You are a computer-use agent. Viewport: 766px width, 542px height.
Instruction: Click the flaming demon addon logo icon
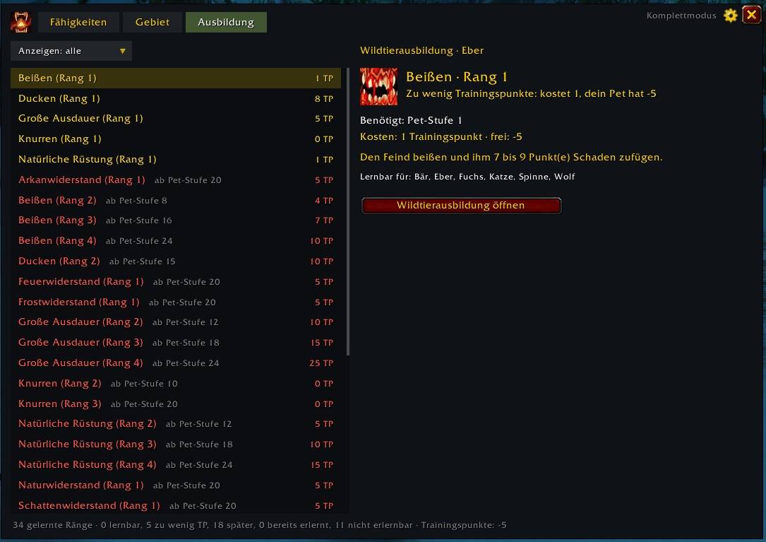tap(21, 22)
